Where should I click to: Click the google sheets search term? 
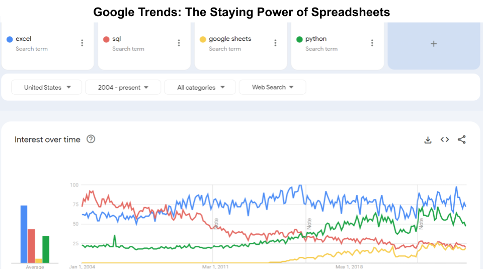tap(230, 39)
